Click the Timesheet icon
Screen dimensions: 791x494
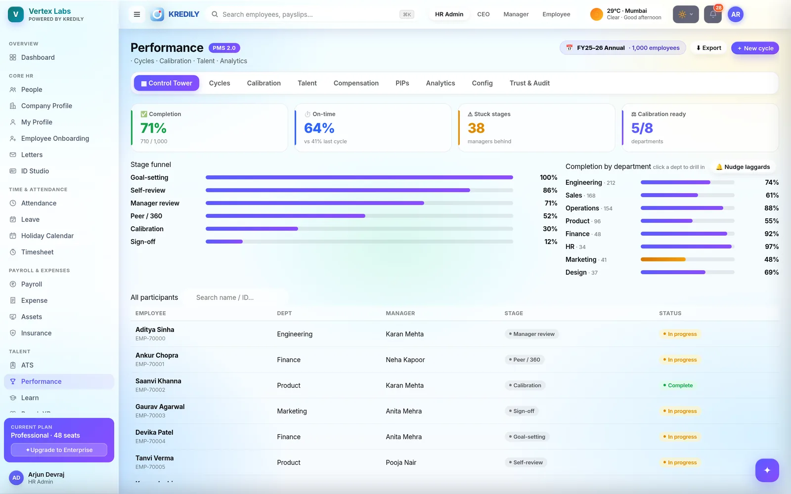click(x=13, y=252)
